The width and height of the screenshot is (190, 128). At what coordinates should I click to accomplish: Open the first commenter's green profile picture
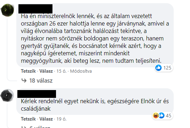tap(7, 10)
